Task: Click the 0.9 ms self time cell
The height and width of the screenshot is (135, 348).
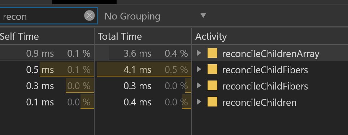Action: (x=47, y=53)
